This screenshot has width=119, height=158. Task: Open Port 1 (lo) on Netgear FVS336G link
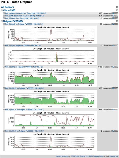tap(23, 45)
